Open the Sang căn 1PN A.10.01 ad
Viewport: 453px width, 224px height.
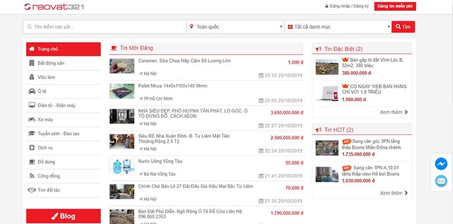click(371, 171)
